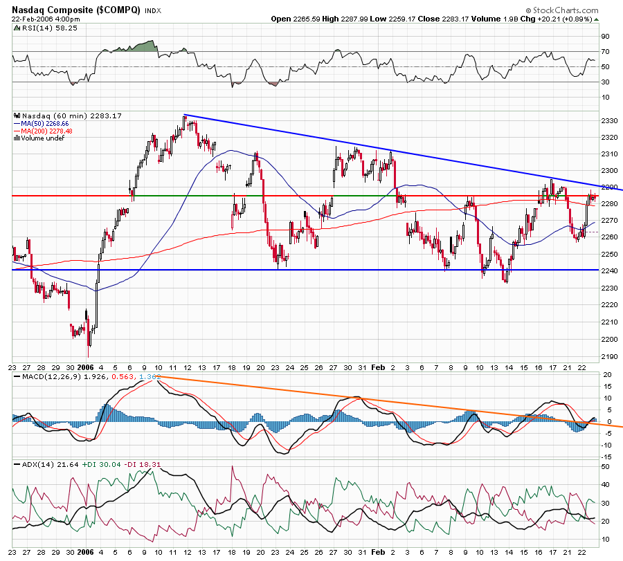The width and height of the screenshot is (623, 561).
Task: Click the -15 label on the MACD axis
Action: pyautogui.click(x=606, y=457)
